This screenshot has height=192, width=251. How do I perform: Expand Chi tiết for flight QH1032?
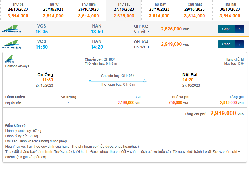[x=142, y=32]
